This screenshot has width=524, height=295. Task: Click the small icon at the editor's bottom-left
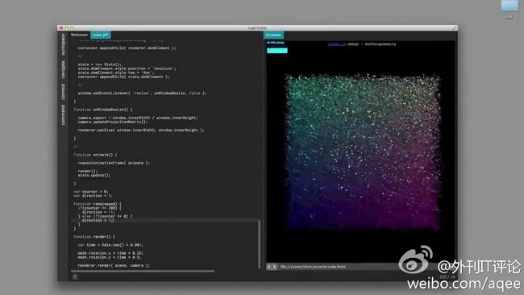tap(75, 276)
